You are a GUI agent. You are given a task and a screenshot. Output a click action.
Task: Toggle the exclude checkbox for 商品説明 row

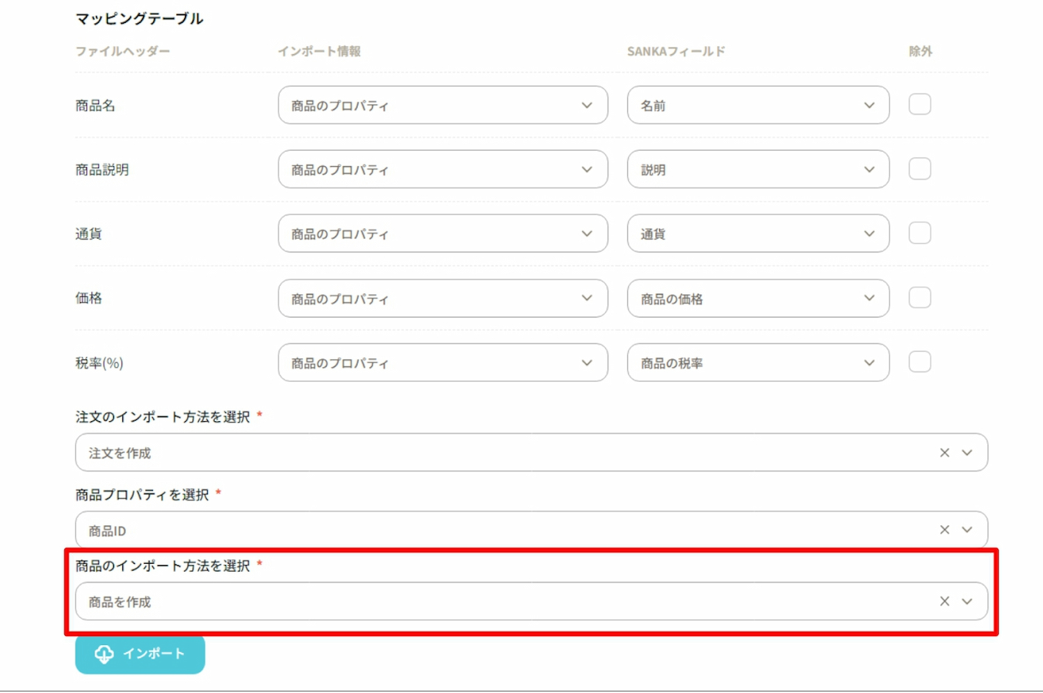tap(919, 169)
